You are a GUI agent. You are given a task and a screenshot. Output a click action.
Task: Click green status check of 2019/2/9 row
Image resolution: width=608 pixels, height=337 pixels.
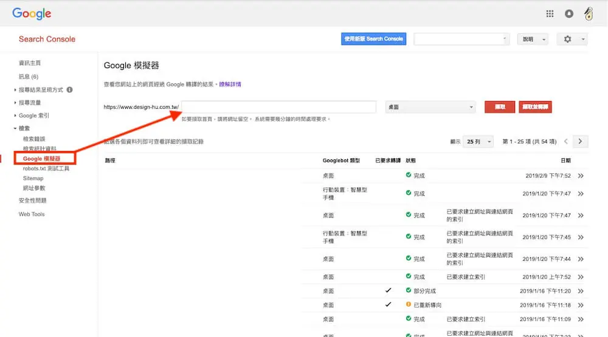pos(409,175)
